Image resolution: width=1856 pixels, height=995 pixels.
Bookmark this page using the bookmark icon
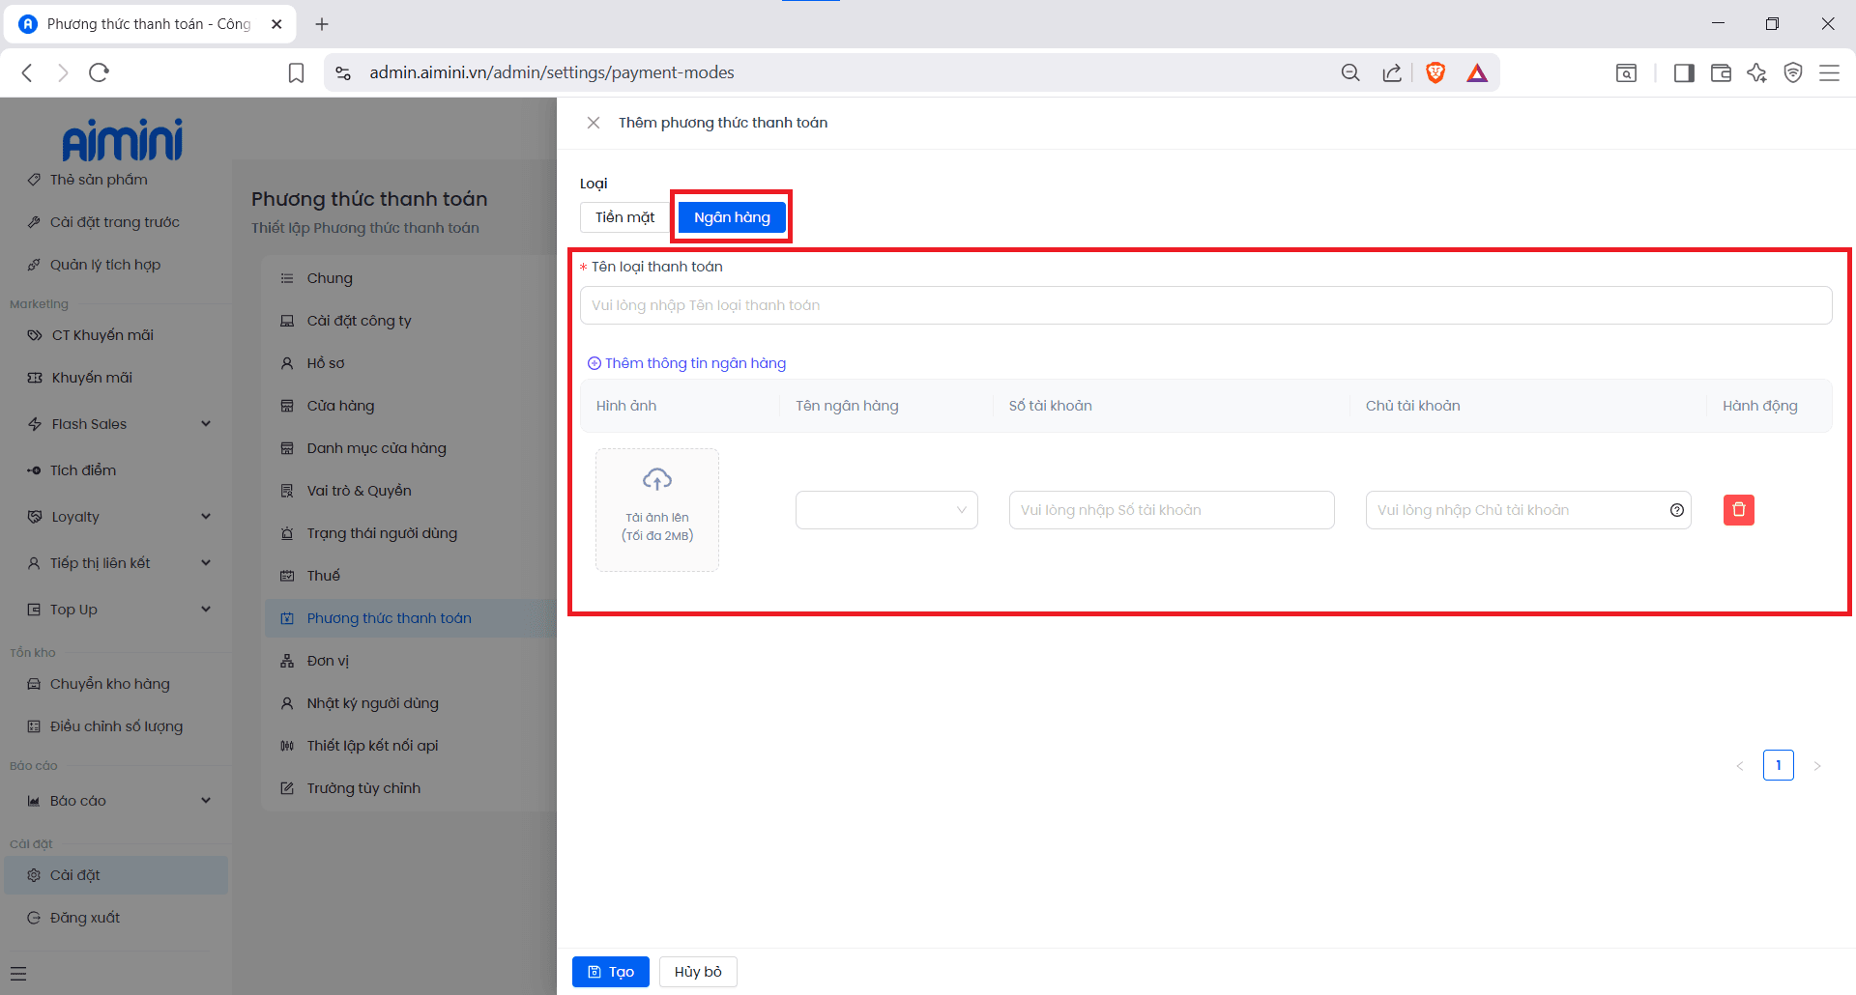click(297, 72)
